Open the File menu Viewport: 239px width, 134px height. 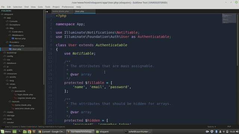pos(3,7)
